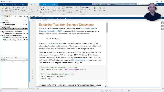Click the Control icon in Code group
Screen dimensions: 164x92
[59, 8]
